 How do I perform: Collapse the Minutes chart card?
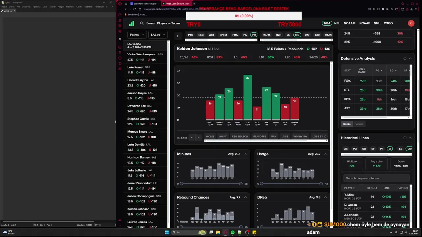[x=245, y=154]
